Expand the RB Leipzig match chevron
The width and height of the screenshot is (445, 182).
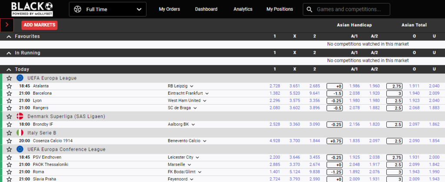192,86
